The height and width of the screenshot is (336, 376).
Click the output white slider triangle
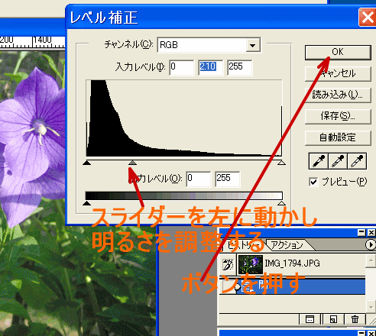tap(281, 203)
